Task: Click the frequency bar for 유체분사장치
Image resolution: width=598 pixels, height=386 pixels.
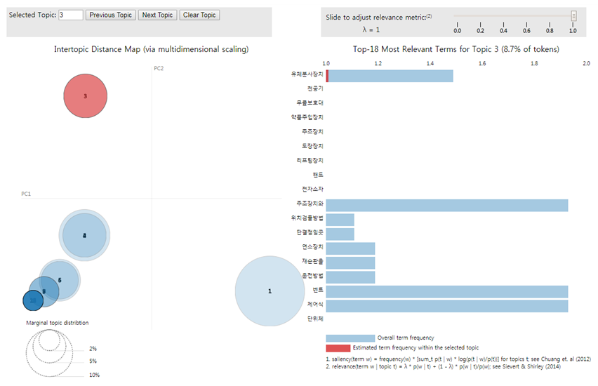Action: pos(390,76)
